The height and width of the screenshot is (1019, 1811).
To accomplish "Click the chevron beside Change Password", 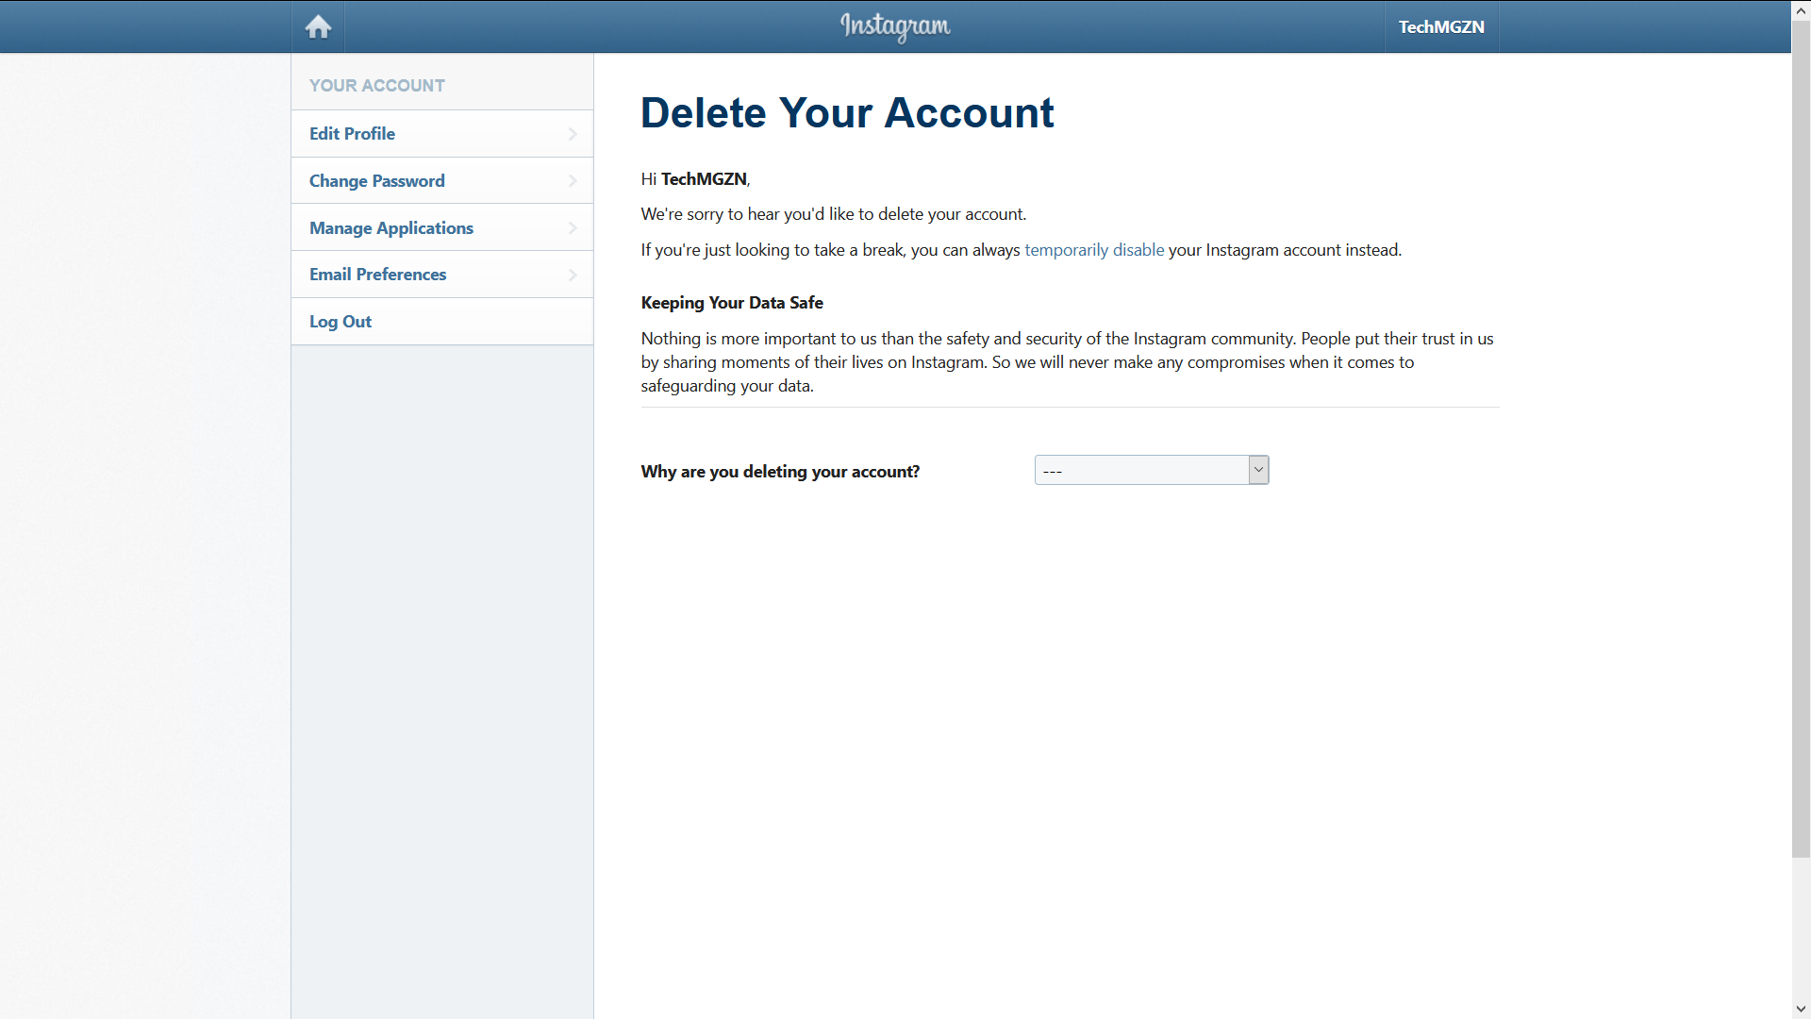I will coord(573,180).
